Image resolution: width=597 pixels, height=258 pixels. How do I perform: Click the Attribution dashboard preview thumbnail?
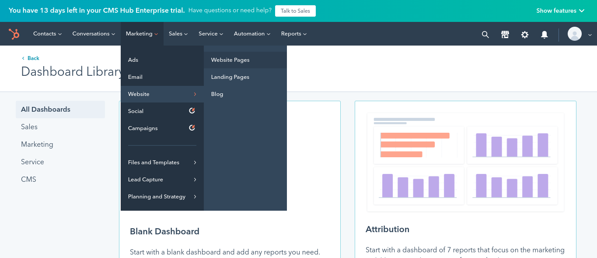[465, 162]
